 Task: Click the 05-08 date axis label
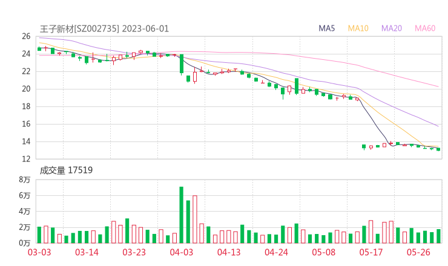323,252
